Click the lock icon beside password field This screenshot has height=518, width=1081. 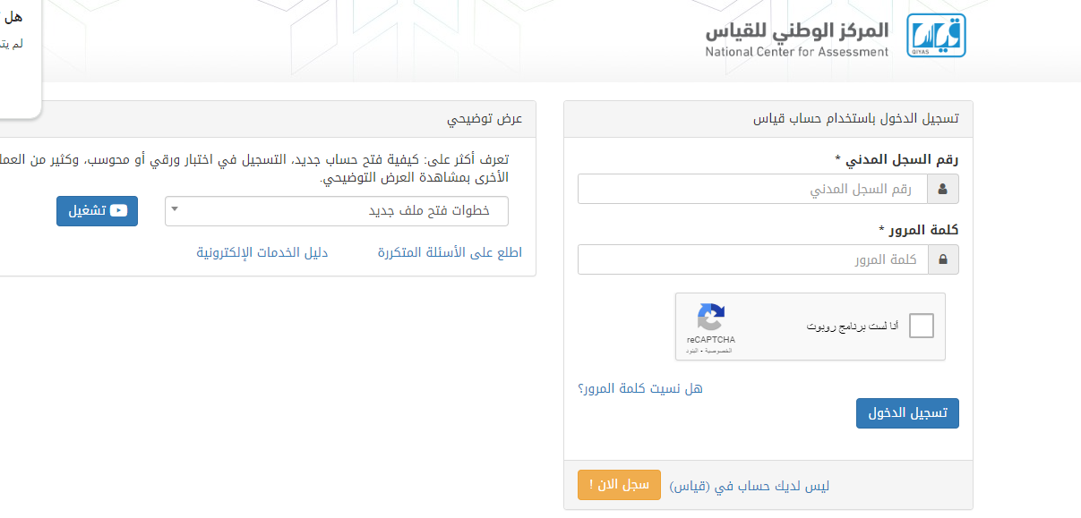coord(942,259)
